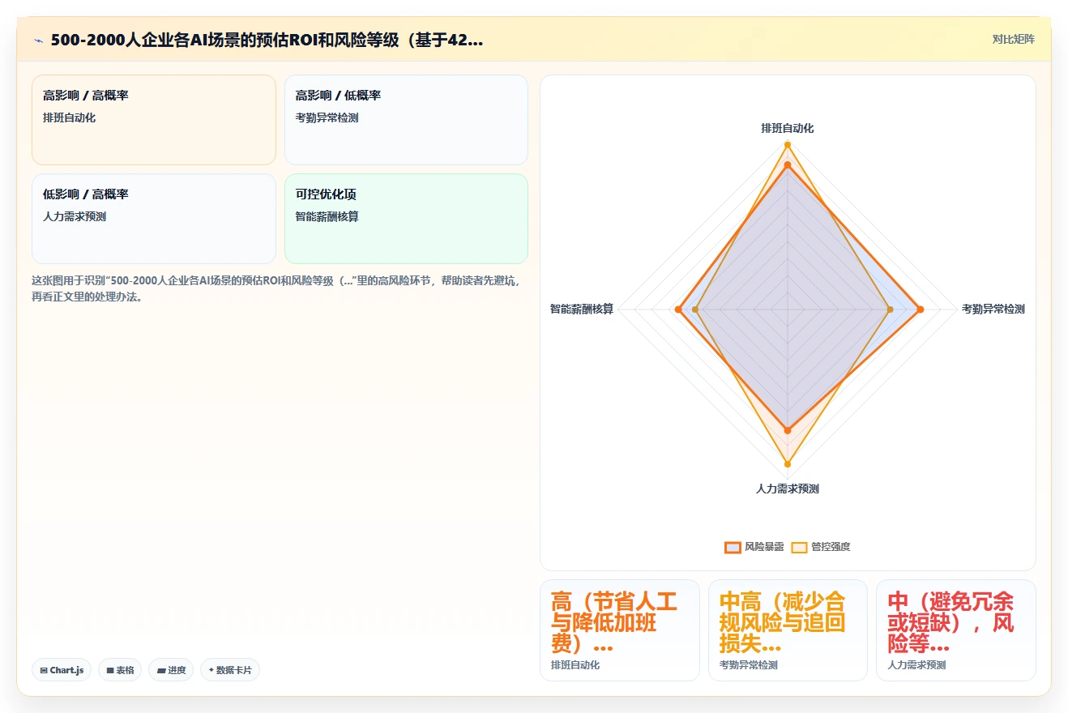Click 智能薪酬核算 text in the green card
This screenshot has width=1068, height=713.
point(327,216)
